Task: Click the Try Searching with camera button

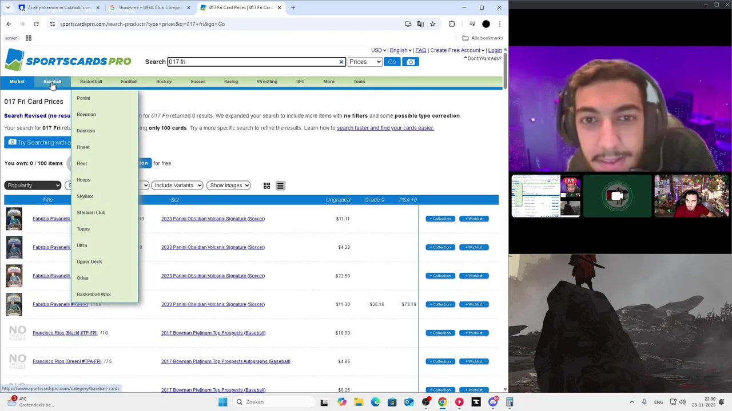Action: pyautogui.click(x=38, y=142)
